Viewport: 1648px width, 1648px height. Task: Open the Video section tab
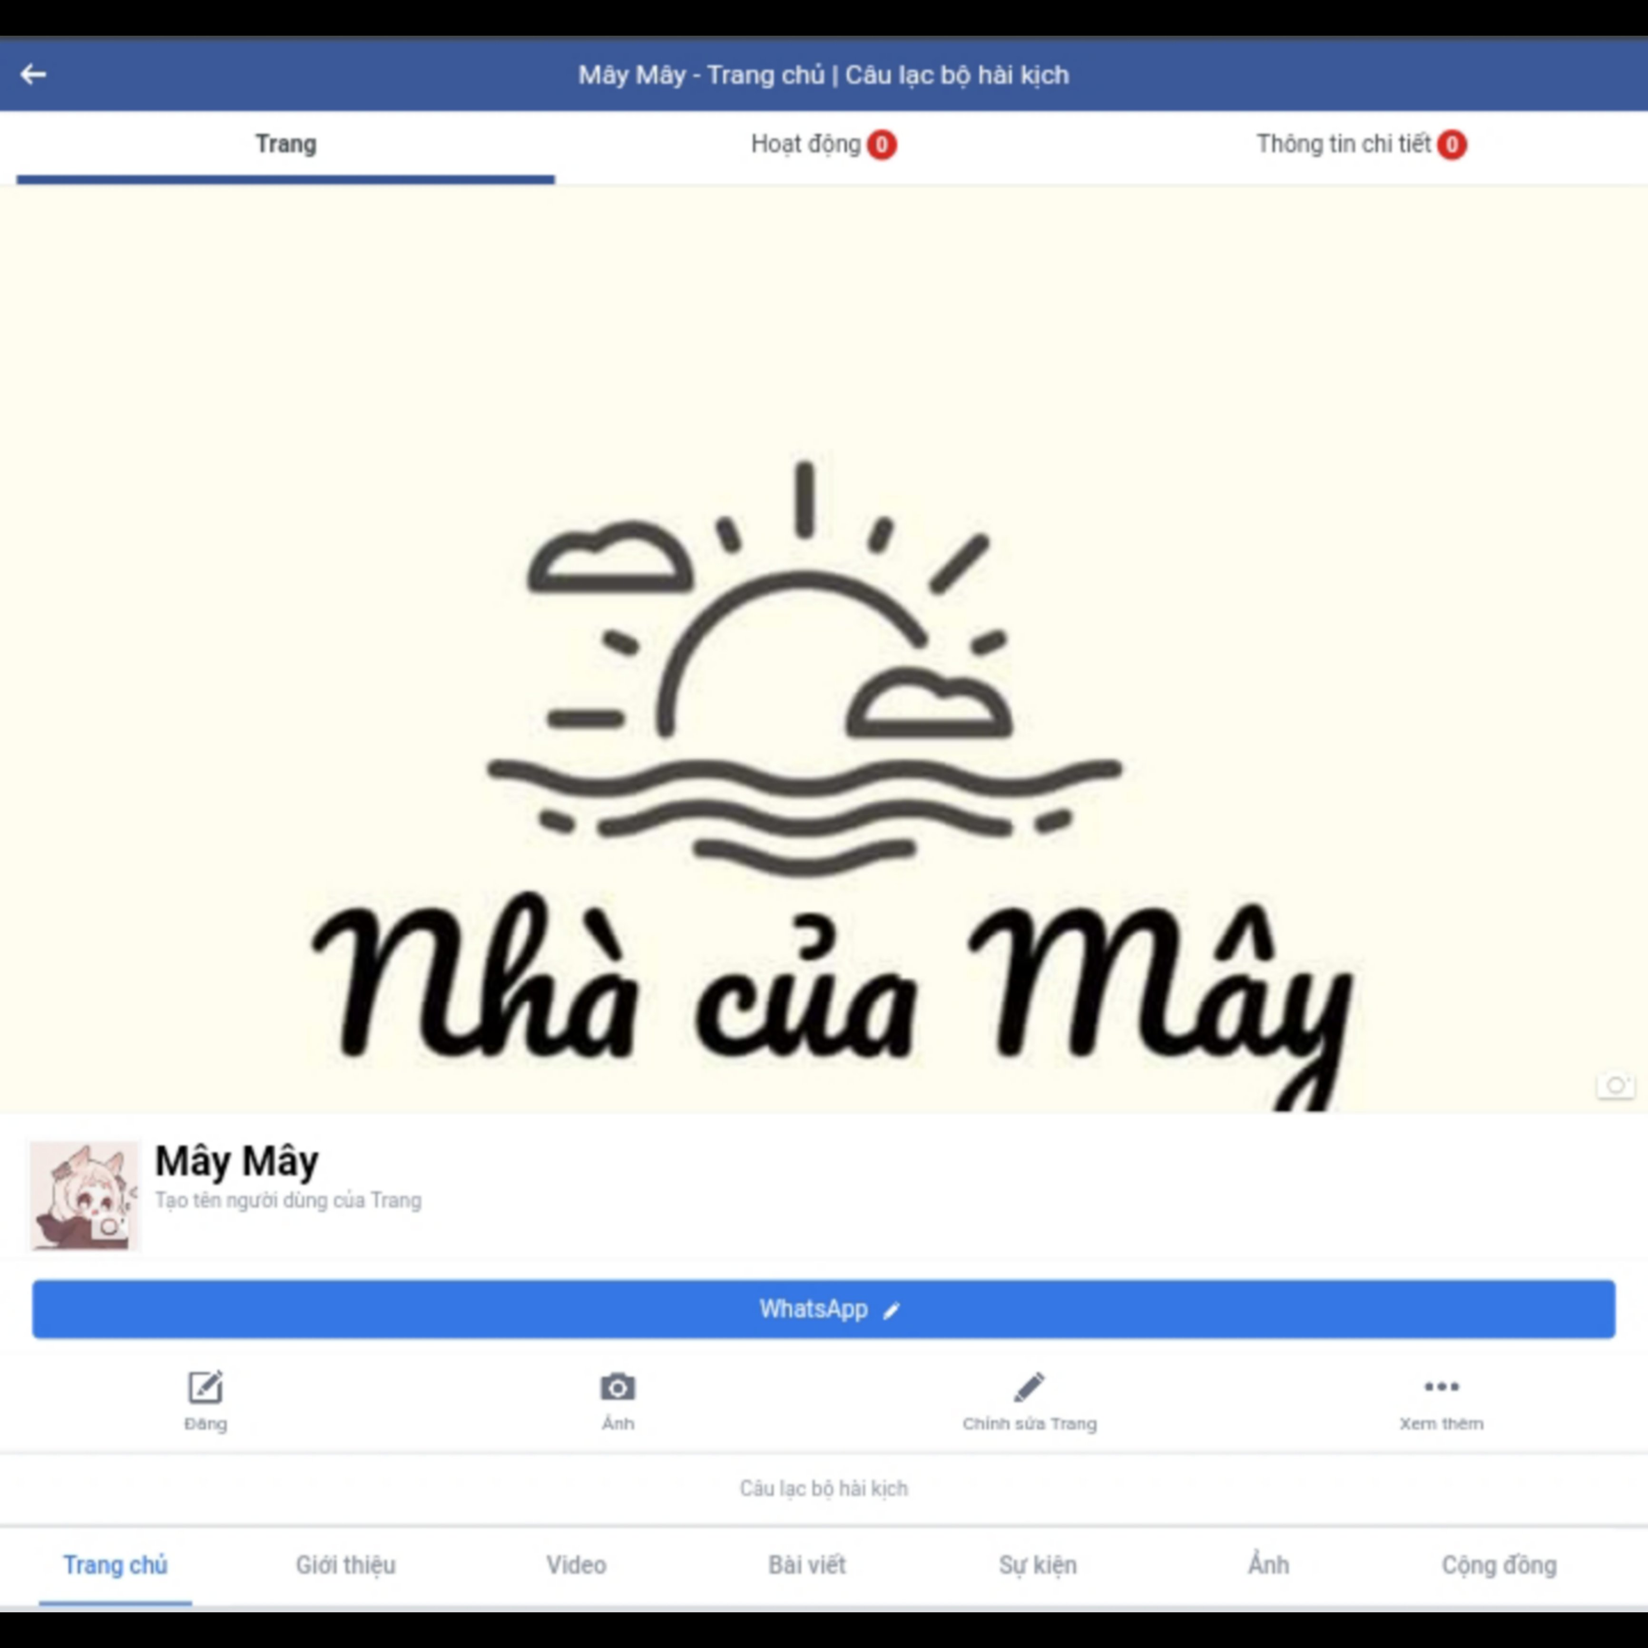coord(577,1565)
